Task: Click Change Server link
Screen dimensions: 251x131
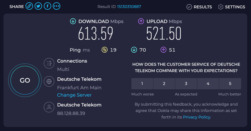Action: pyautogui.click(x=74, y=95)
